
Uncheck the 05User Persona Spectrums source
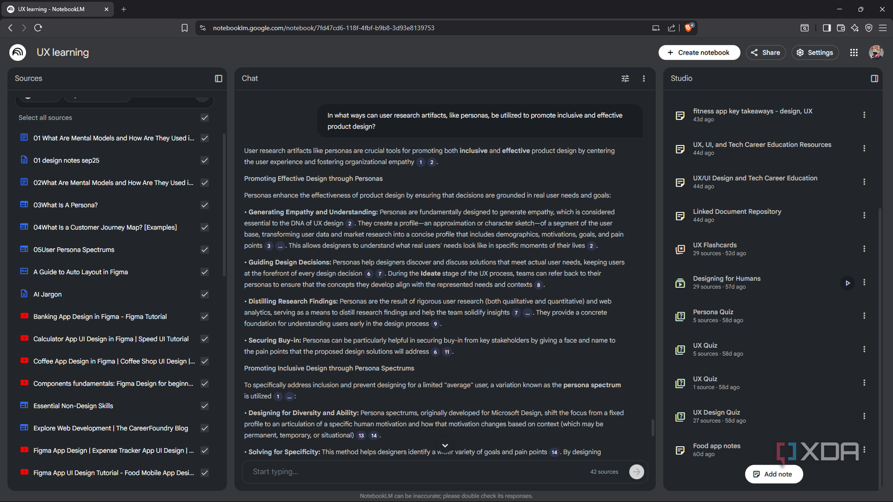(x=205, y=249)
